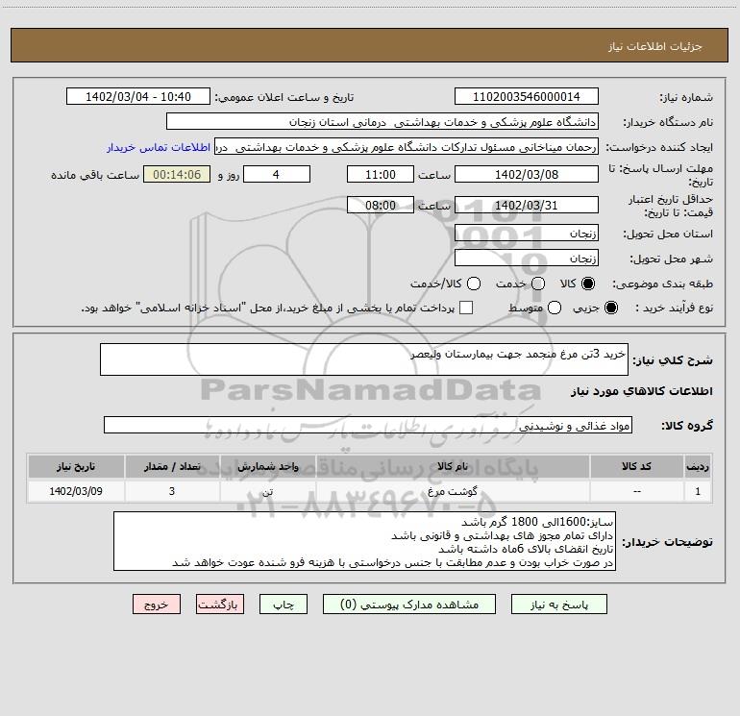The image size is (740, 716).
Task: Click the کد کالا column header
Action: click(636, 466)
